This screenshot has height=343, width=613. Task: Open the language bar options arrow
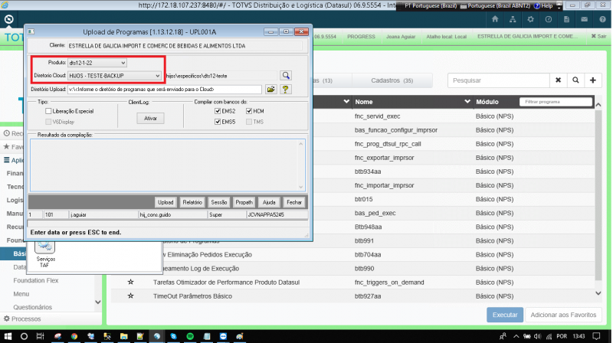tap(559, 6)
